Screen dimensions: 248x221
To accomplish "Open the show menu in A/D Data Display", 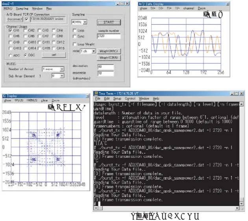I will [144, 8].
